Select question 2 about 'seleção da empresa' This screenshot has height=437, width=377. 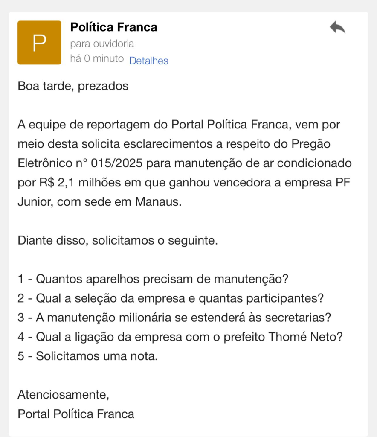[x=171, y=298]
